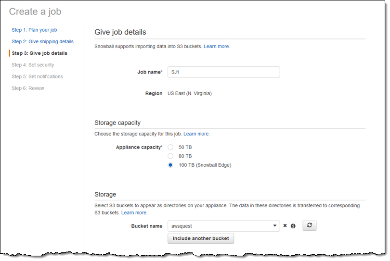Open Step 4: Set security
The height and width of the screenshot is (261, 390).
coord(33,65)
